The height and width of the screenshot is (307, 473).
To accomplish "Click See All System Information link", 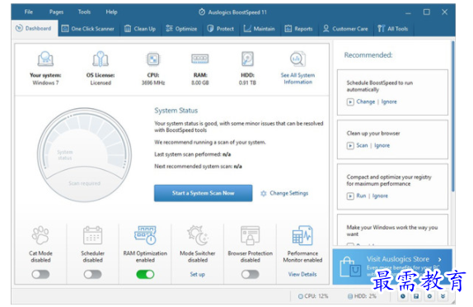I will click(297, 78).
